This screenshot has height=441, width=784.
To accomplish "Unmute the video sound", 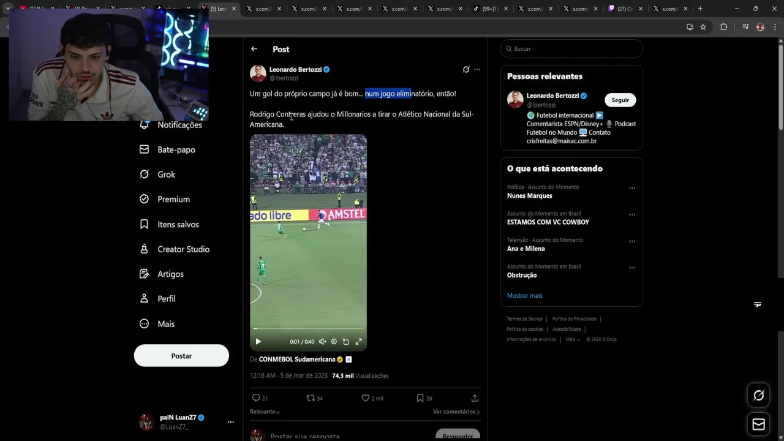I will (x=322, y=342).
